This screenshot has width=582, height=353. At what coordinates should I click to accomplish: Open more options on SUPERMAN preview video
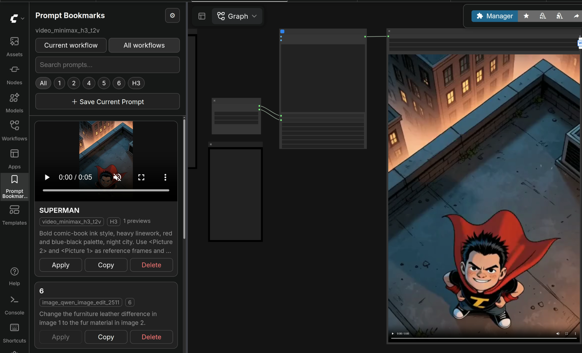165,177
